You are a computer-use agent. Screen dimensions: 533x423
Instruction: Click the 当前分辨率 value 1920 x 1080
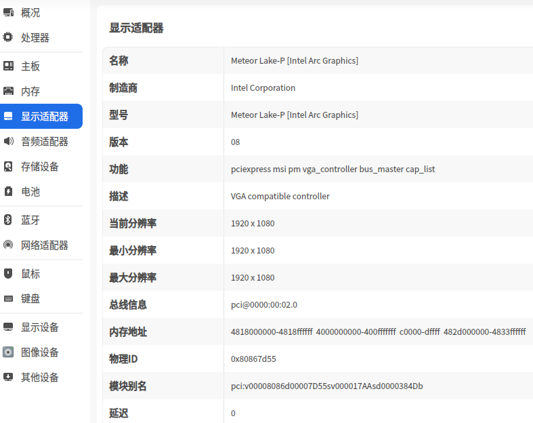click(x=253, y=223)
